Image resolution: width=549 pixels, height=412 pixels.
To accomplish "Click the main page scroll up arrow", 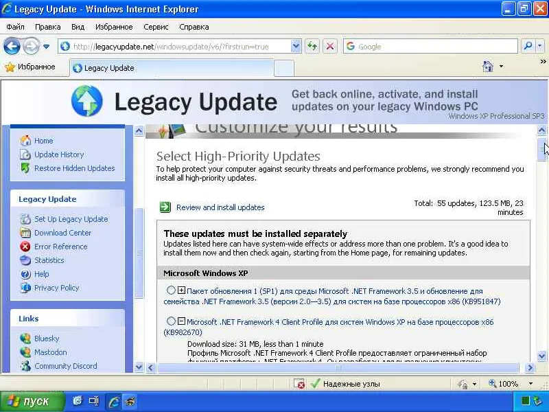I will [541, 130].
